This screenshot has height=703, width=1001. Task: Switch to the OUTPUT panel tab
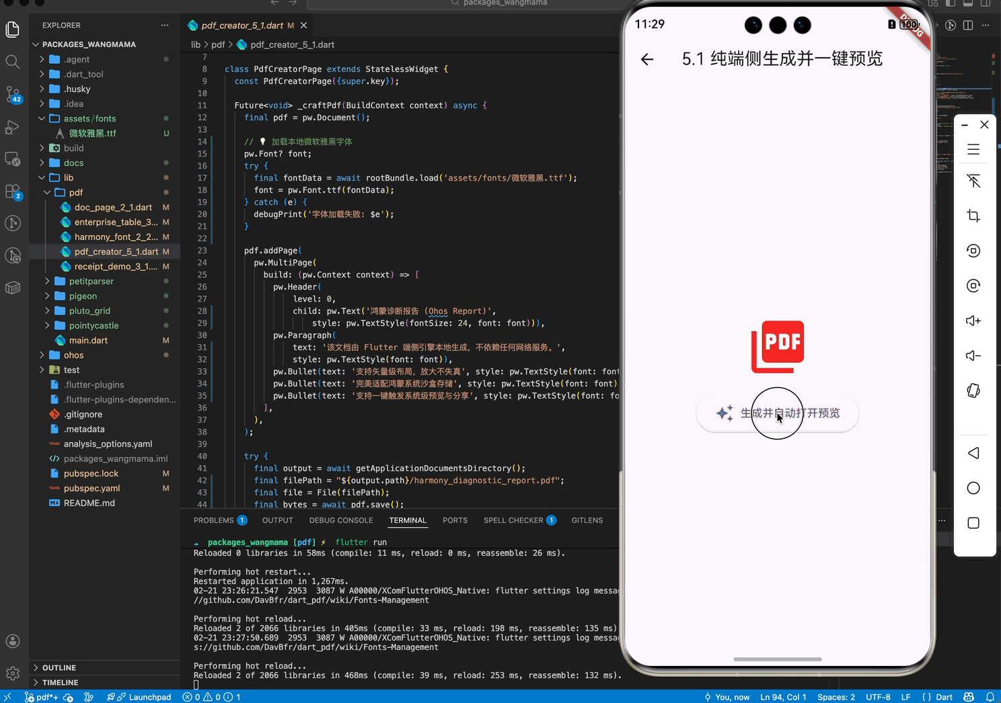coord(278,520)
